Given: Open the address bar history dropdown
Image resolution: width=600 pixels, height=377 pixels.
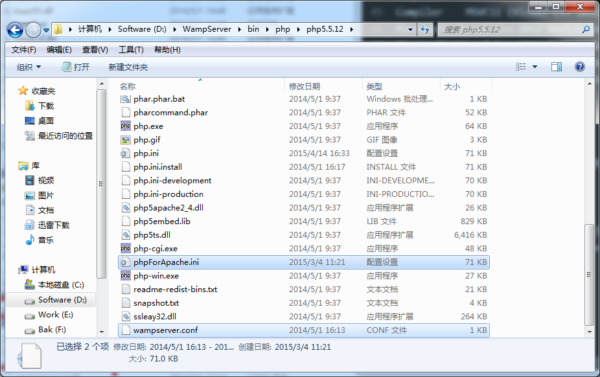Looking at the screenshot, I should [410, 29].
